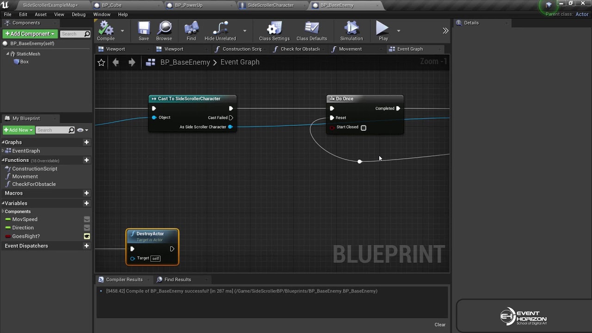Toggle Start Closed checkbox on Do Once node
592x333 pixels.
coord(364,128)
